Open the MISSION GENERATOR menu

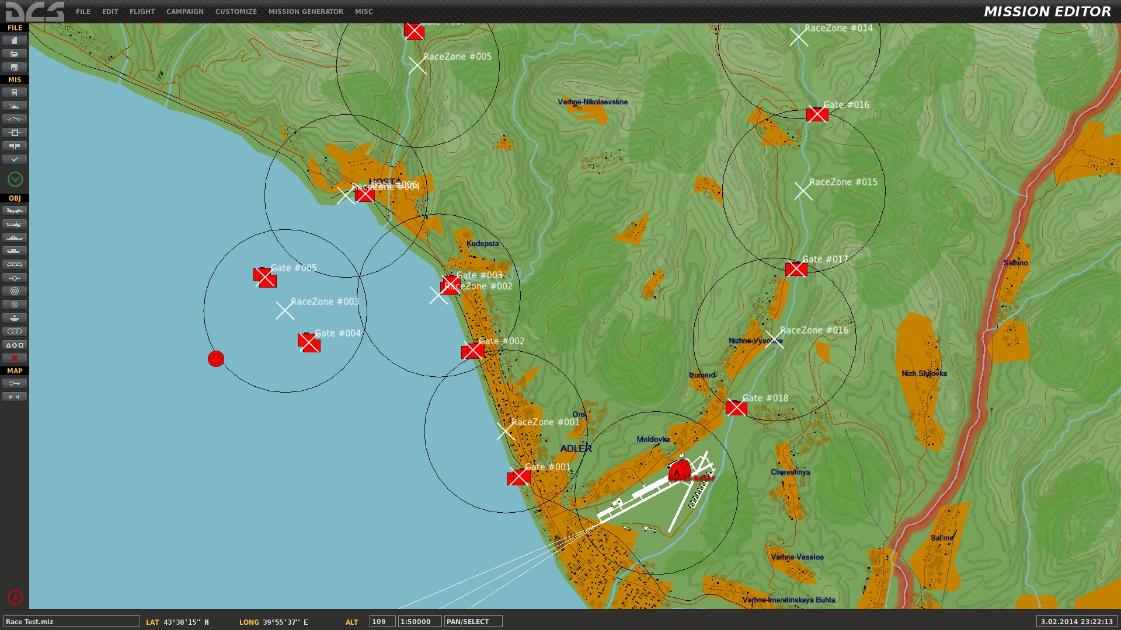coord(306,12)
